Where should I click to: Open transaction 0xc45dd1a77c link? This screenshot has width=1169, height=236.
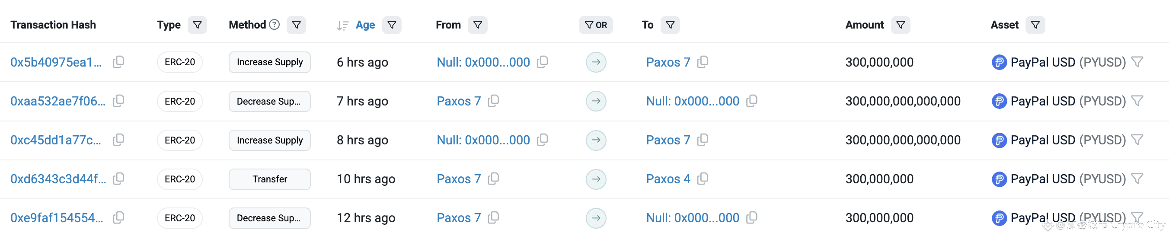(56, 140)
